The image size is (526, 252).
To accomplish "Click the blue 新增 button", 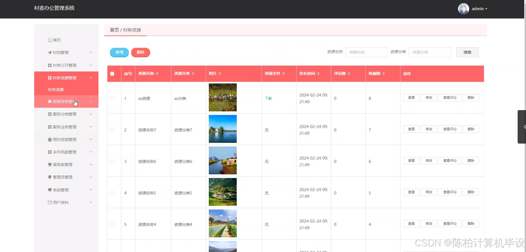I will pos(119,52).
